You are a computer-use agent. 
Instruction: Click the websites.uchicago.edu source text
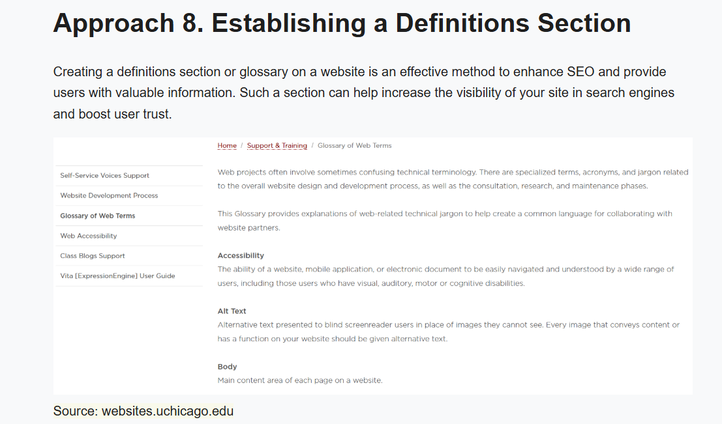(167, 411)
